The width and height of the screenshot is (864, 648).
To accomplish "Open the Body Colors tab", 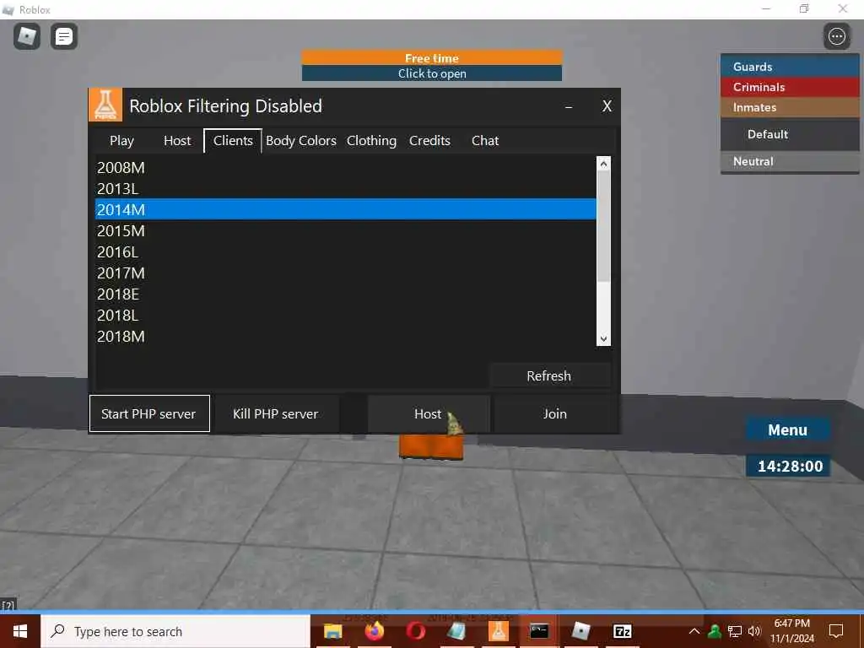I will coord(301,141).
